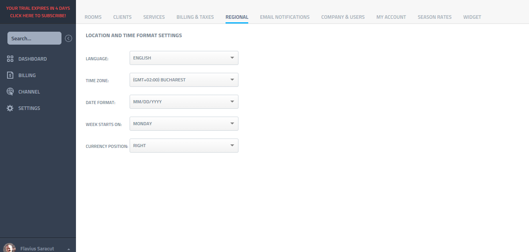529x252 pixels.
Task: Open the Week Starts On dropdown
Action: [x=184, y=124]
